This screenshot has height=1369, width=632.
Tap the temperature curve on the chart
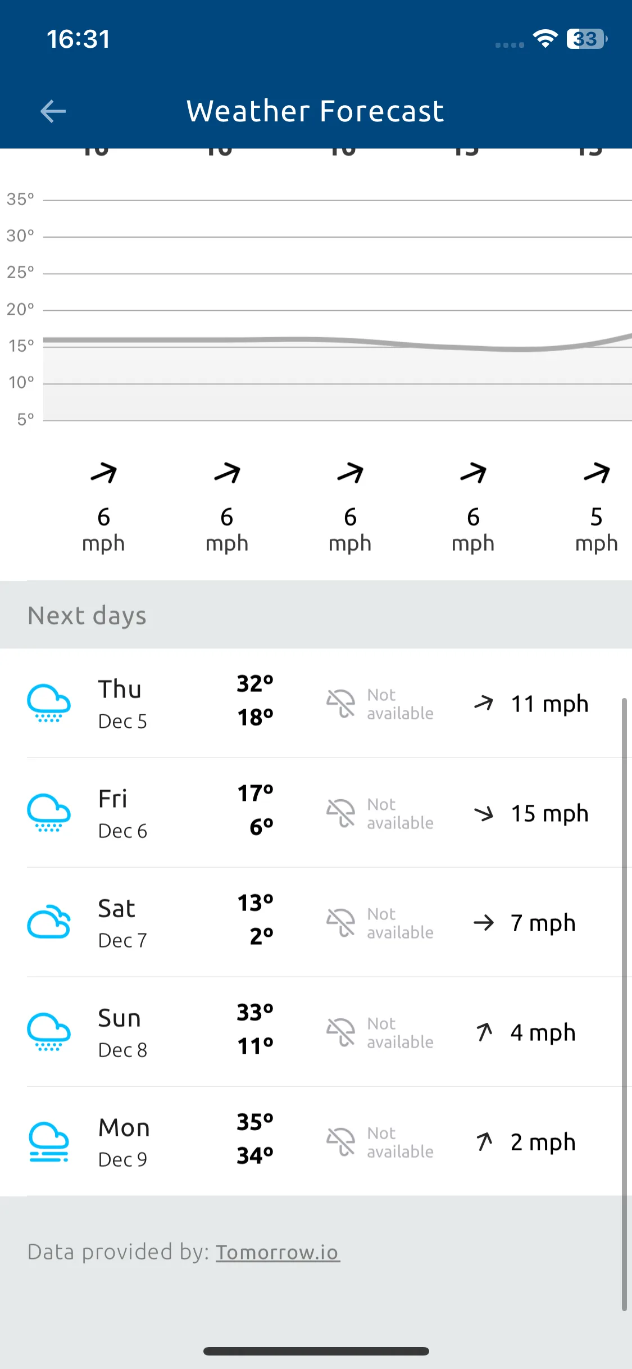click(x=337, y=342)
